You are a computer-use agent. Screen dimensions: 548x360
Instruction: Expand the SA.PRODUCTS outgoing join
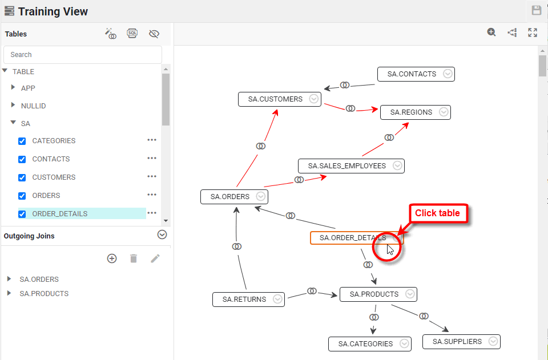point(9,293)
